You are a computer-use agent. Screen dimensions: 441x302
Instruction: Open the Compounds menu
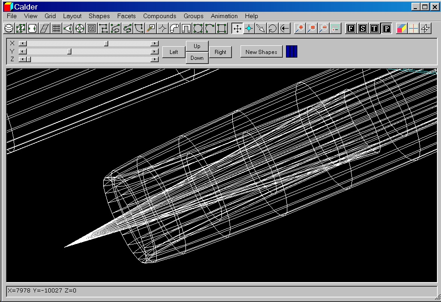[x=160, y=16]
